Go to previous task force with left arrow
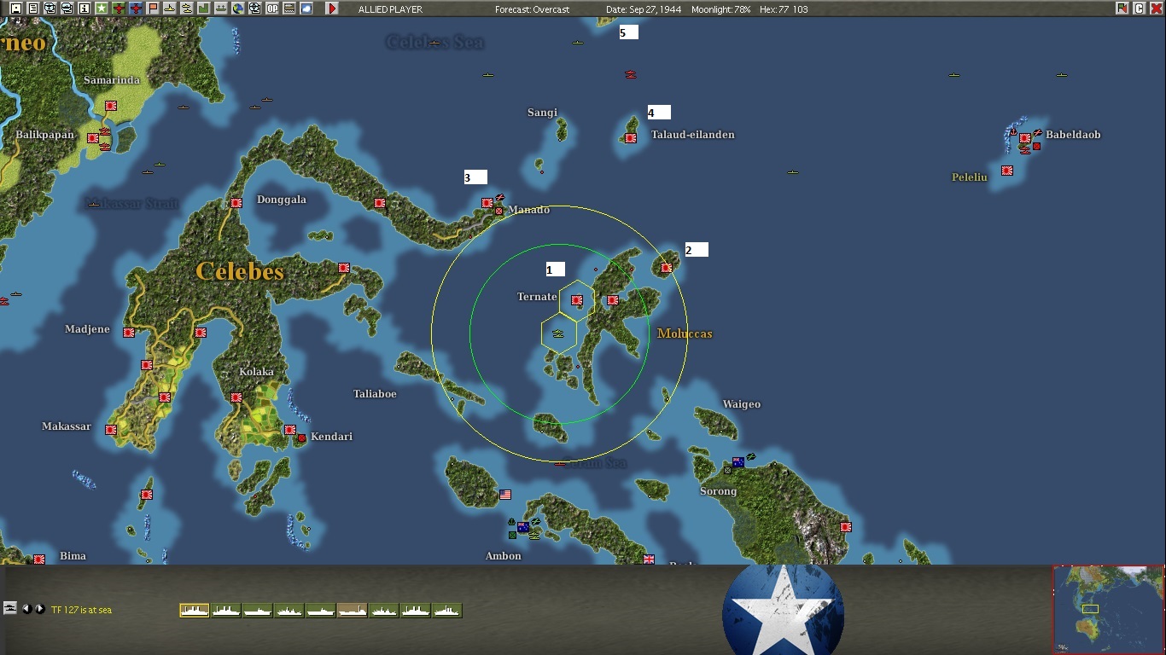Screen dimensions: 1166x655 click(x=26, y=609)
